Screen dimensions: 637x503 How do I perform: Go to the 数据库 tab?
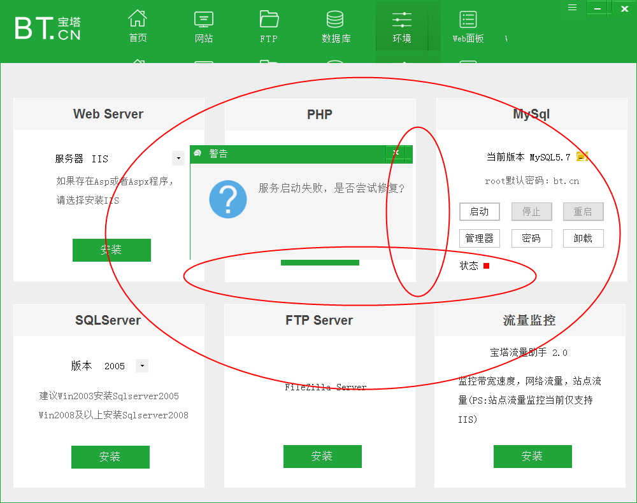(336, 26)
